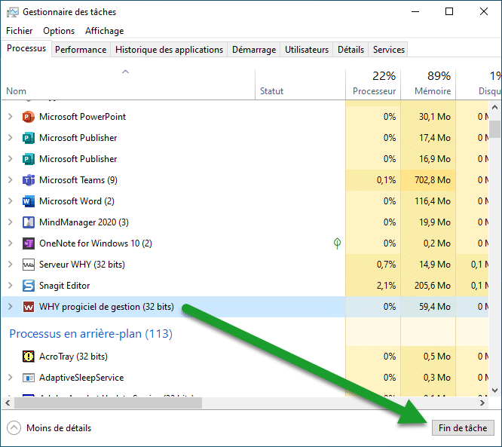Screen dimensions: 502x447
Task: Maximize the Gestionnaire des tâches window
Action: tap(449, 12)
